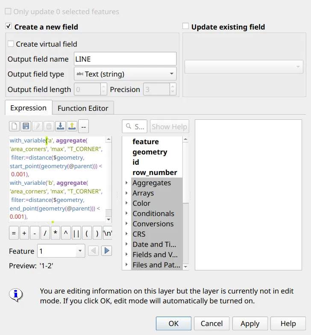Clear the expression editor with the new-file icon

(x=14, y=126)
